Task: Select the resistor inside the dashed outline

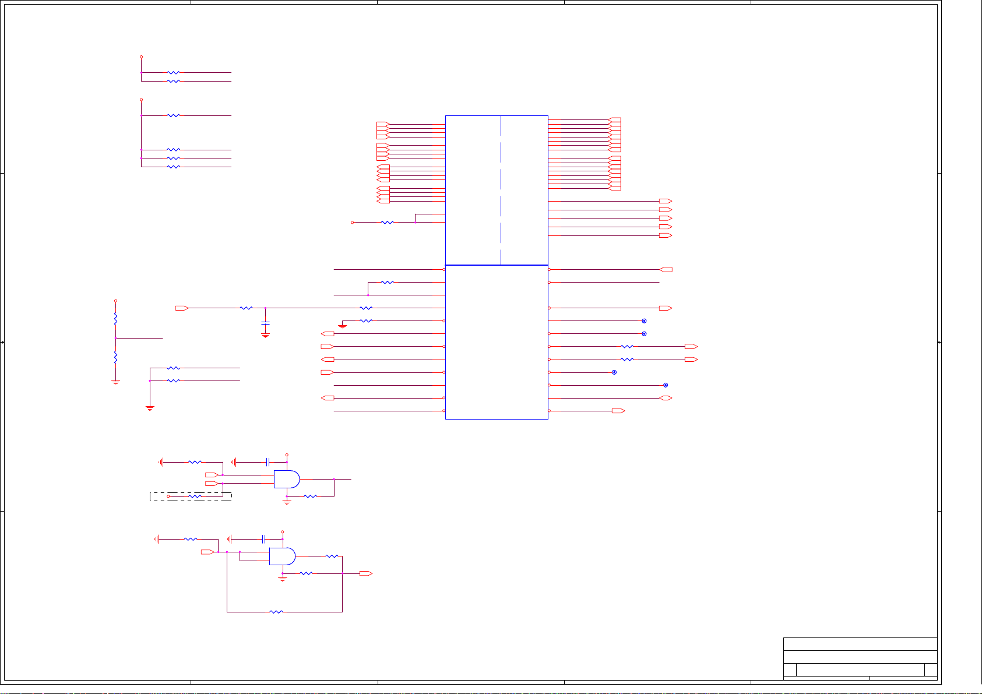Action: (x=195, y=496)
